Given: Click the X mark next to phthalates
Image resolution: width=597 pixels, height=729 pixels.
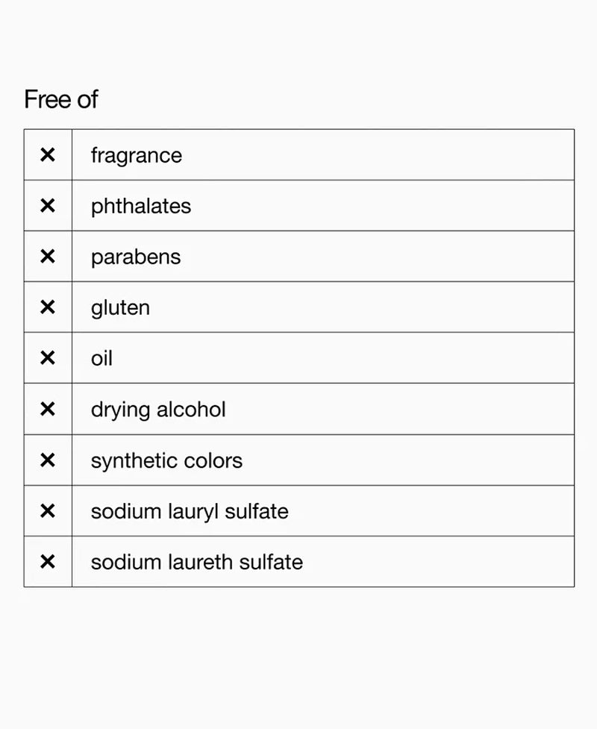Looking at the screenshot, I should coord(47,206).
